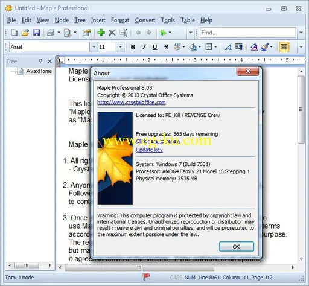Click the 'Click here to renew' link
Viewport: 309px width, 286px height.
[158, 141]
